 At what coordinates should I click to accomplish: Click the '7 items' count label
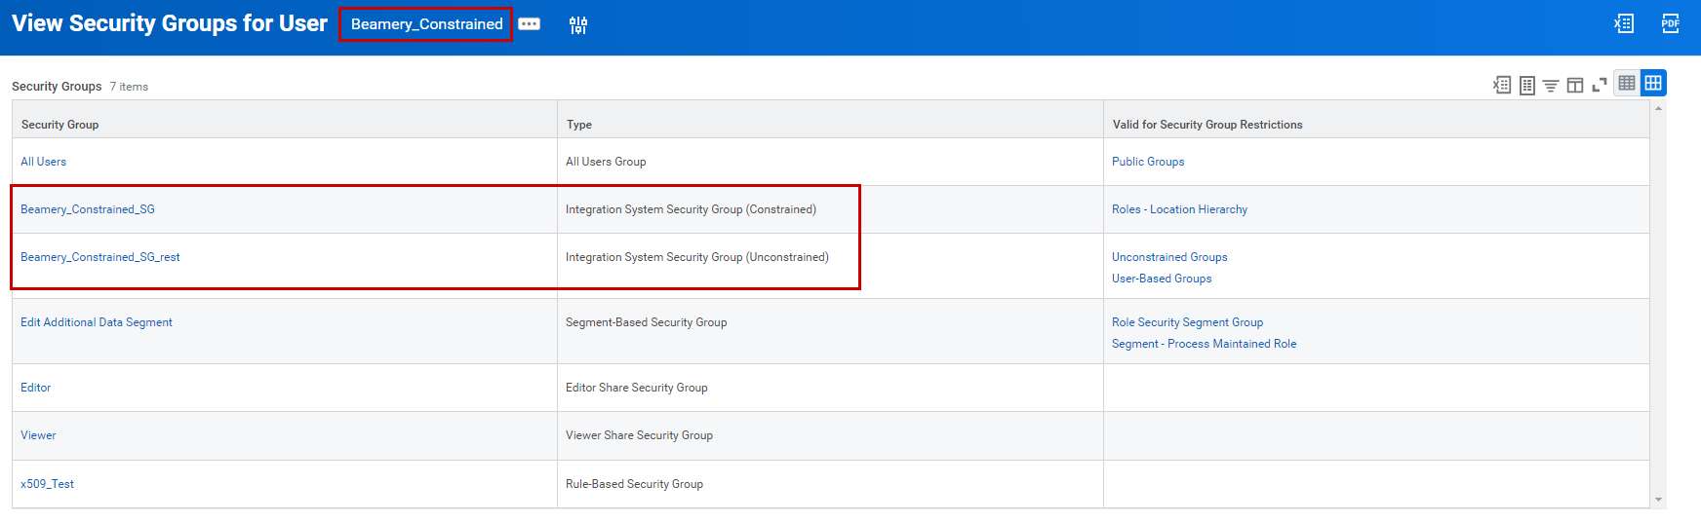(129, 87)
